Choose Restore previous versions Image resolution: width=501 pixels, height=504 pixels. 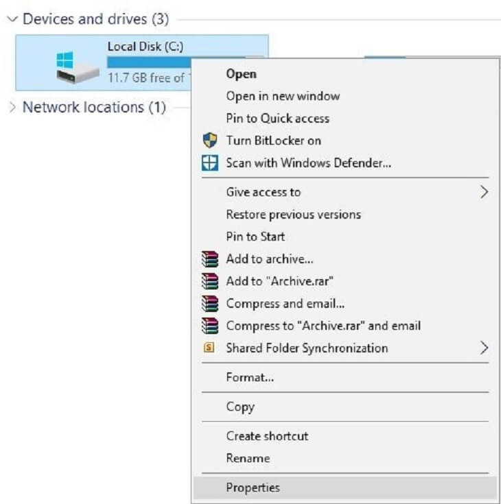[293, 215]
